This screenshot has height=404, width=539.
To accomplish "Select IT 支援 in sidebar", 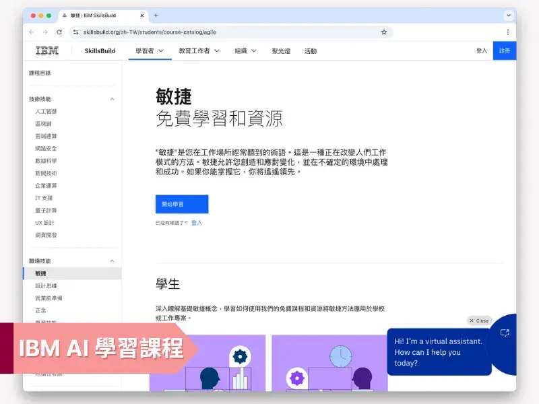I will pos(44,198).
